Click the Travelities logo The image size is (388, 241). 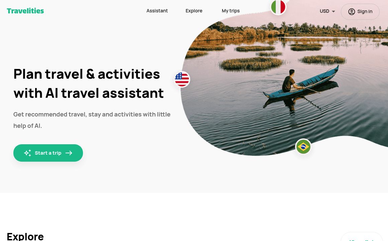coord(25,11)
